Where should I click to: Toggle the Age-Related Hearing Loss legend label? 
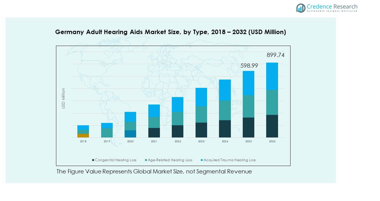170,160
